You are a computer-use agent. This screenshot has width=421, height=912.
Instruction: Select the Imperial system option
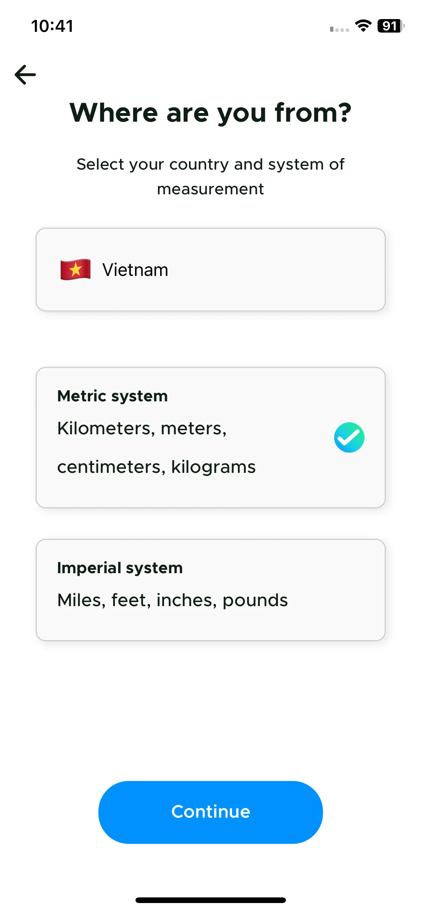pyautogui.click(x=211, y=590)
